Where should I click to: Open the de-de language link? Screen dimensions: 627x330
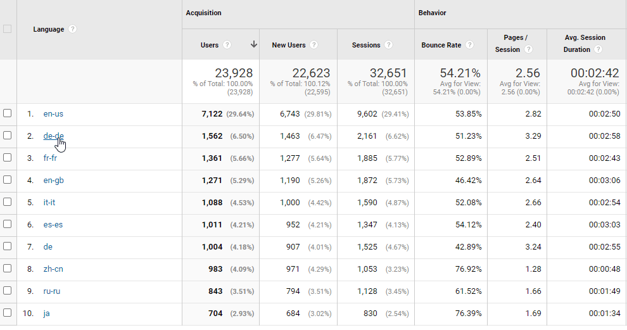tap(53, 136)
